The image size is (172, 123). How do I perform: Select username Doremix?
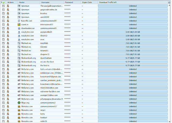click(44, 47)
